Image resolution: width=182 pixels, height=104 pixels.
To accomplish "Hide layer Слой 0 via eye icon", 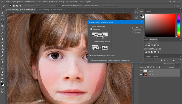I will 141,75.
